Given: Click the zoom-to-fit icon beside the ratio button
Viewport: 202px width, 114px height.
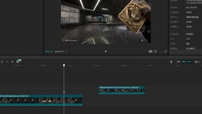Looking at the screenshot, I should pos(156,51).
